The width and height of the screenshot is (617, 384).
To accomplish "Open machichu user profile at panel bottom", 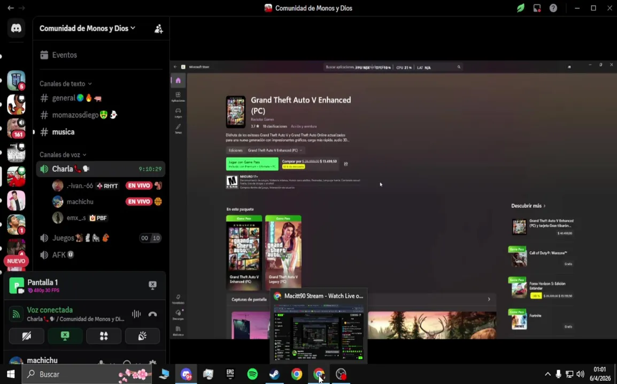I will click(43, 360).
